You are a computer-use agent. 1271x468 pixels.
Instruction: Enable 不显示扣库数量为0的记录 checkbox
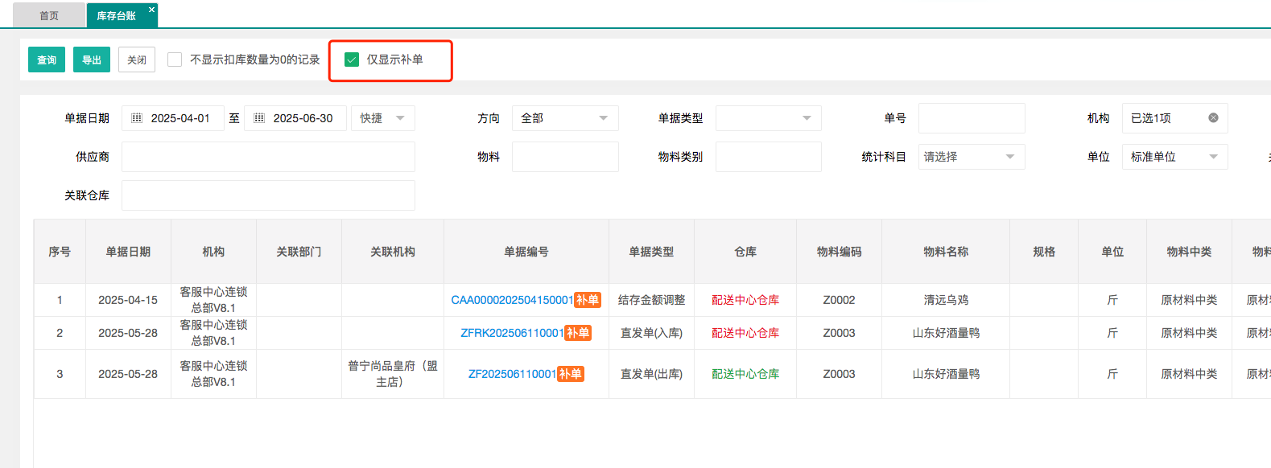point(175,60)
